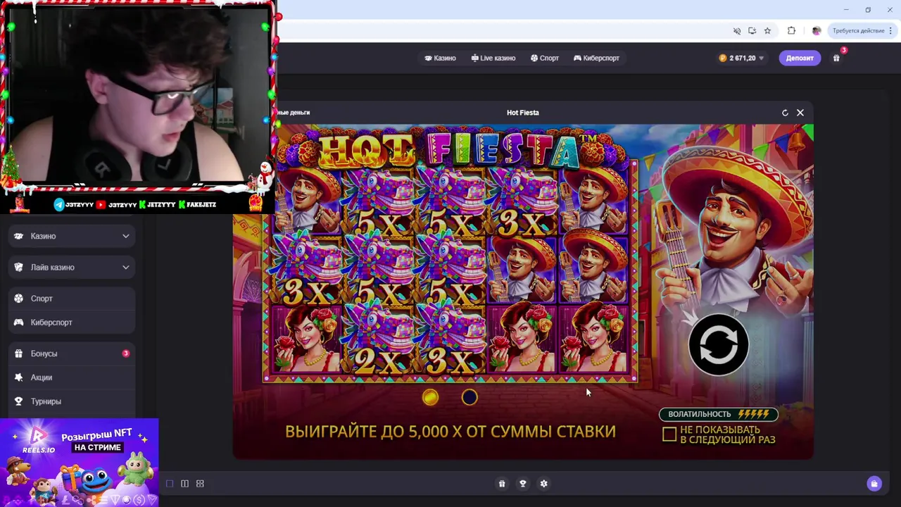Open the Спорт top navigation item
The height and width of the screenshot is (507, 901).
click(545, 58)
